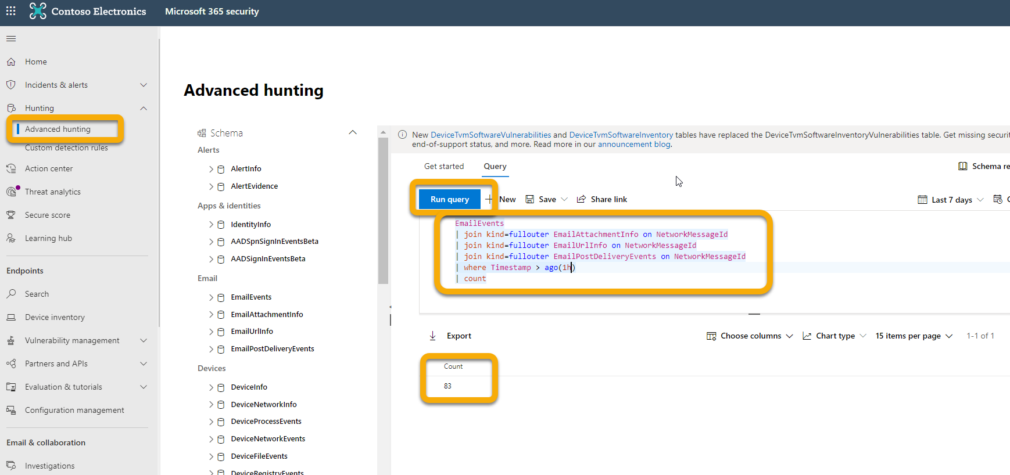Click the Incidents & alerts shield icon
This screenshot has height=475, width=1010.
[x=11, y=85]
